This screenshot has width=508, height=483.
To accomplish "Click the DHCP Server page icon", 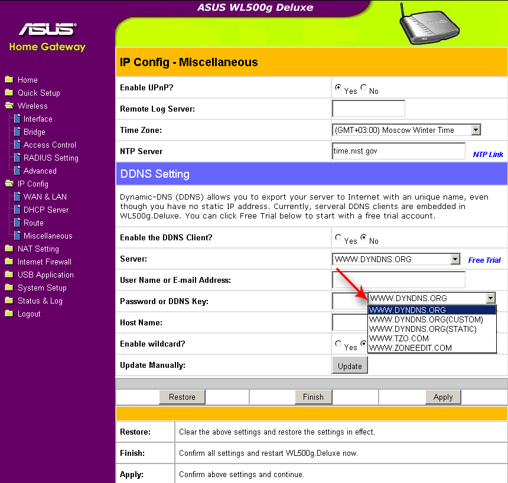I will point(18,210).
